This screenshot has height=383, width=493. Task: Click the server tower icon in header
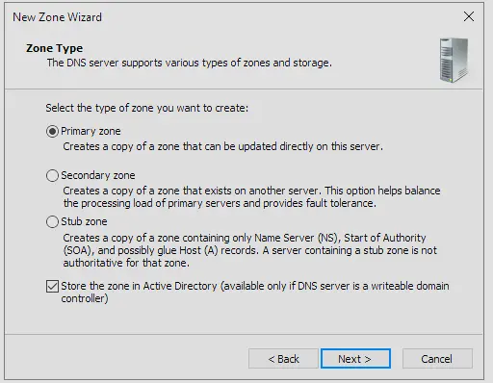pyautogui.click(x=454, y=61)
